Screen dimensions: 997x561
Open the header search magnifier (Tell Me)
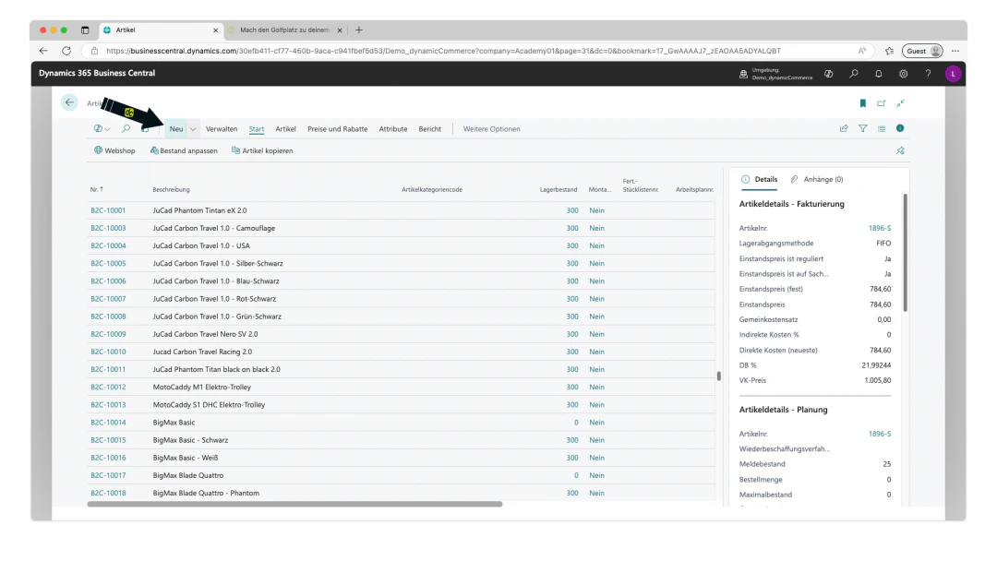[853, 74]
